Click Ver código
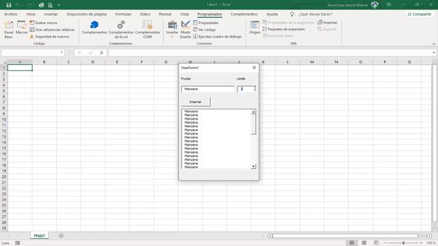 [205, 29]
